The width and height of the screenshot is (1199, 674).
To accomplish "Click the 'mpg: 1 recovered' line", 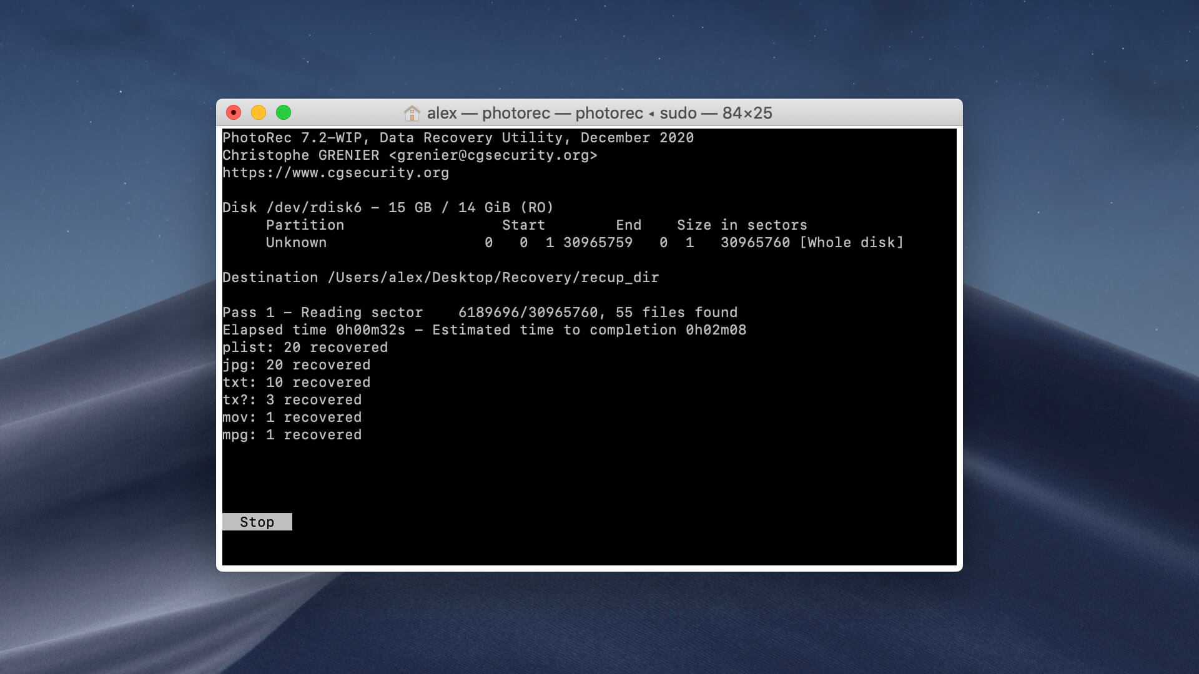I will (292, 435).
